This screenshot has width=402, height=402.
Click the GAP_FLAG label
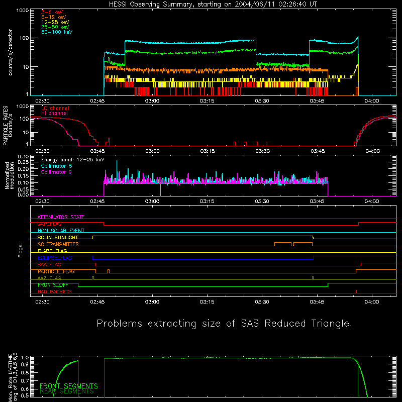point(49,224)
